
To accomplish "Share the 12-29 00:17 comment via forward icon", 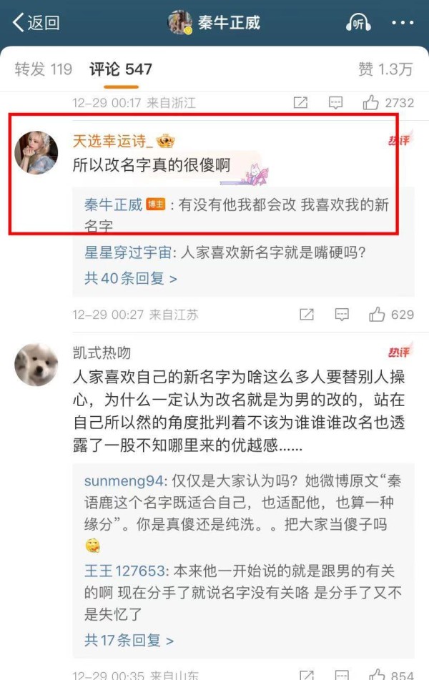I will tap(300, 103).
